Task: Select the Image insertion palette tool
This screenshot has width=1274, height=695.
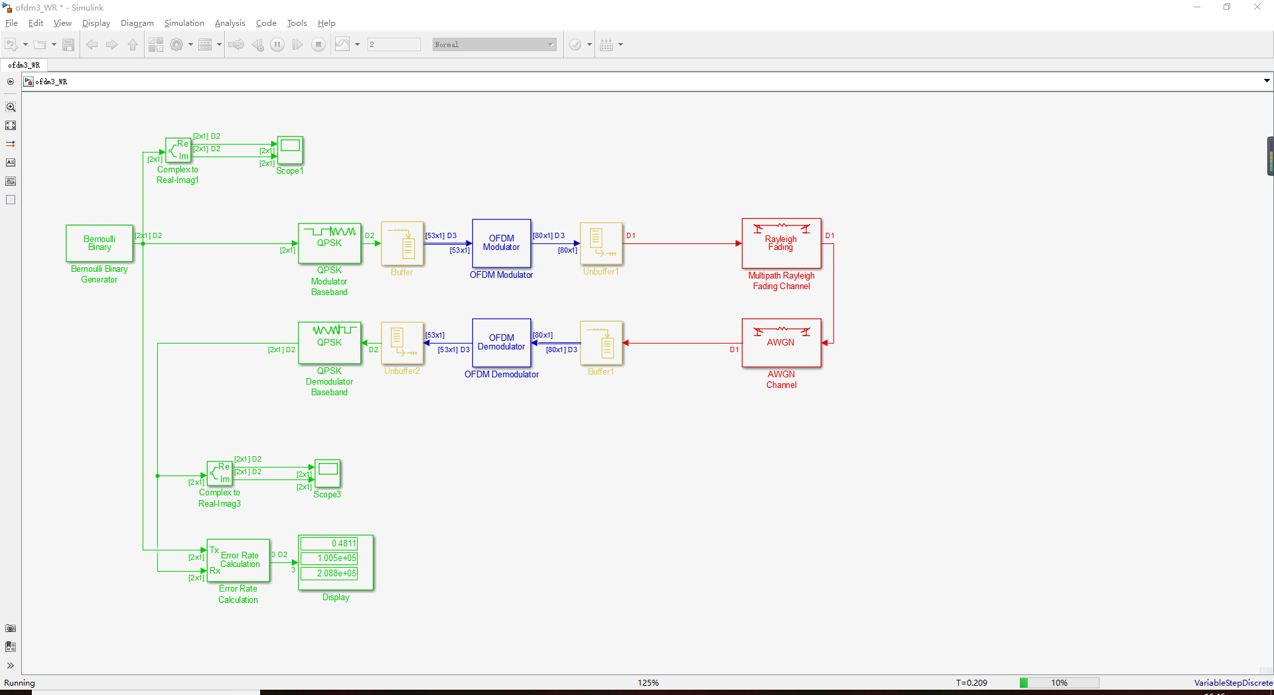Action: click(x=11, y=181)
